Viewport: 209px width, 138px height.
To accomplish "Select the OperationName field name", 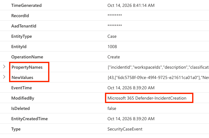I will (27, 57).
